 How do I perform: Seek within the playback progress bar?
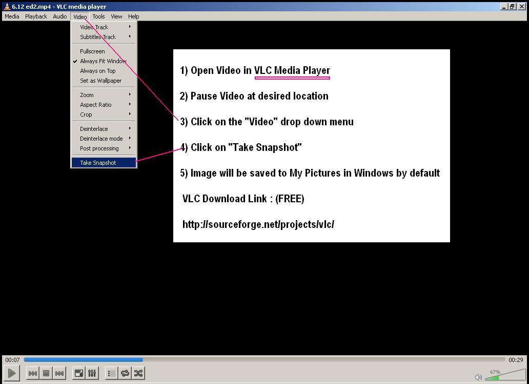(x=264, y=360)
